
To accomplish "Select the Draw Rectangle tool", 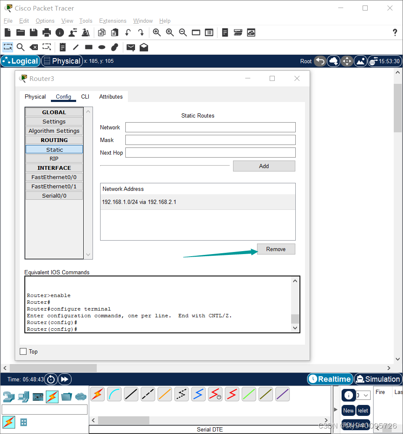I will click(x=89, y=47).
